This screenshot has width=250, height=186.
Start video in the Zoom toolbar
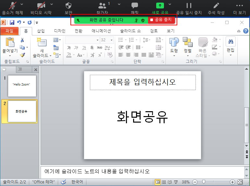[41, 8]
